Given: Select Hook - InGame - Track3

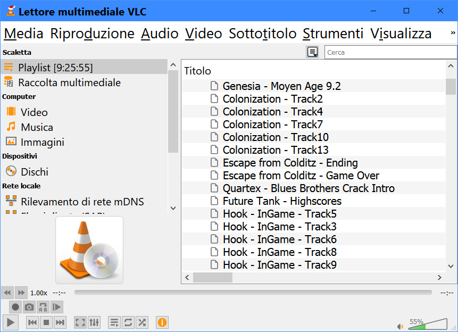Looking at the screenshot, I should (314, 227).
